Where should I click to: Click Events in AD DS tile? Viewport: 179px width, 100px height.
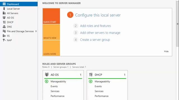pos(54,86)
